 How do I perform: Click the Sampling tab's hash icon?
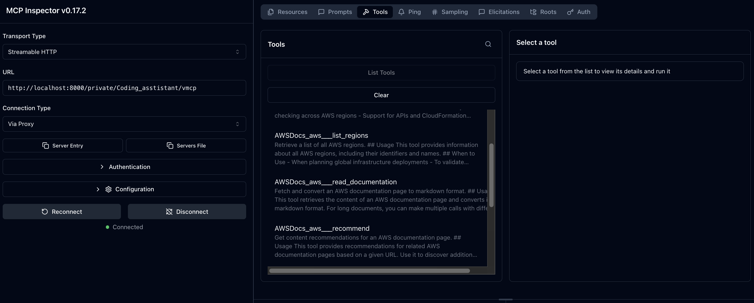(434, 12)
